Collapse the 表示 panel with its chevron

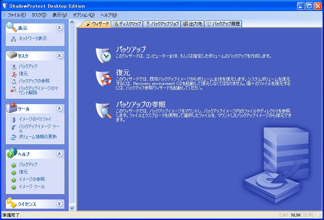(x=60, y=27)
